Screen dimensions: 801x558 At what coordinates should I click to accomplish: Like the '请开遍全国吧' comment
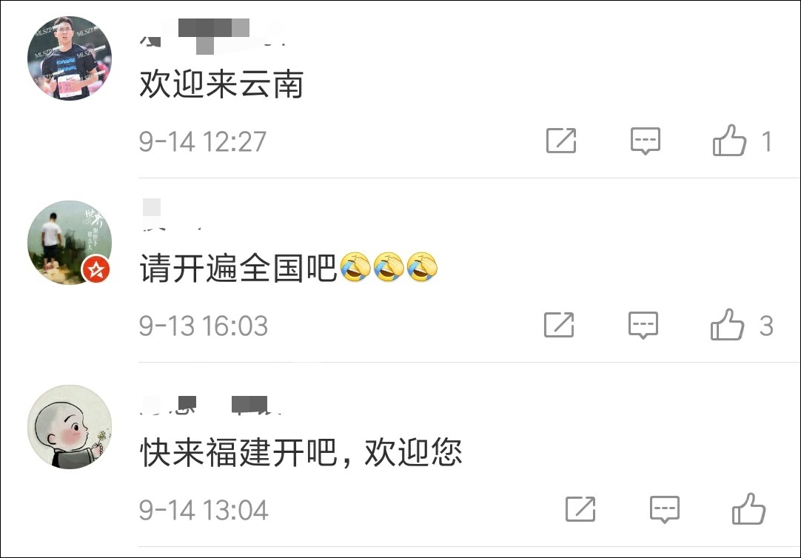(727, 325)
